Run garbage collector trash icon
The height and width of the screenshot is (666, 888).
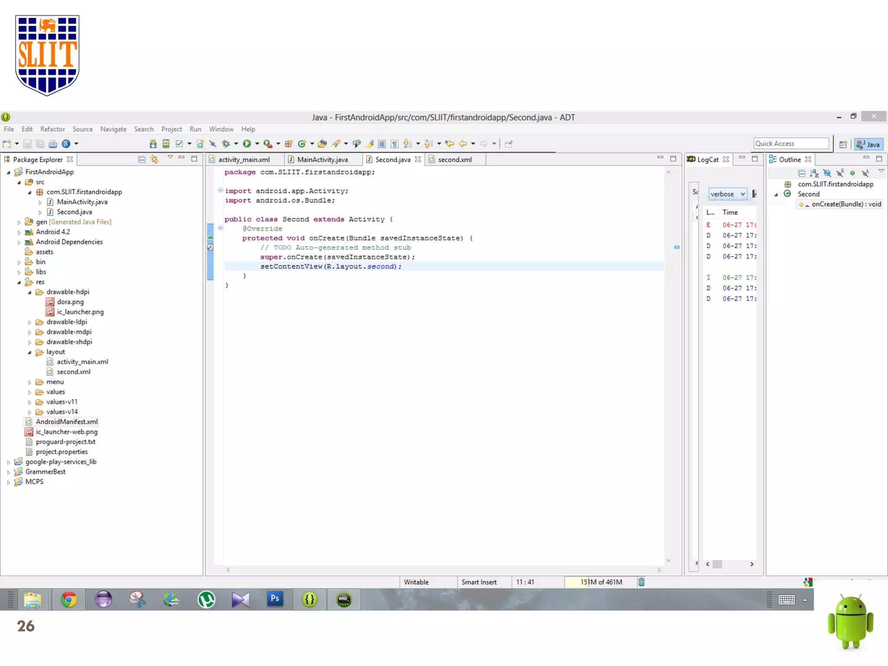pos(641,582)
